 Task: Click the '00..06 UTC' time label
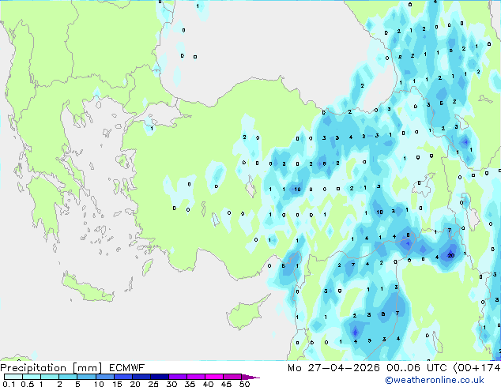click(x=416, y=368)
